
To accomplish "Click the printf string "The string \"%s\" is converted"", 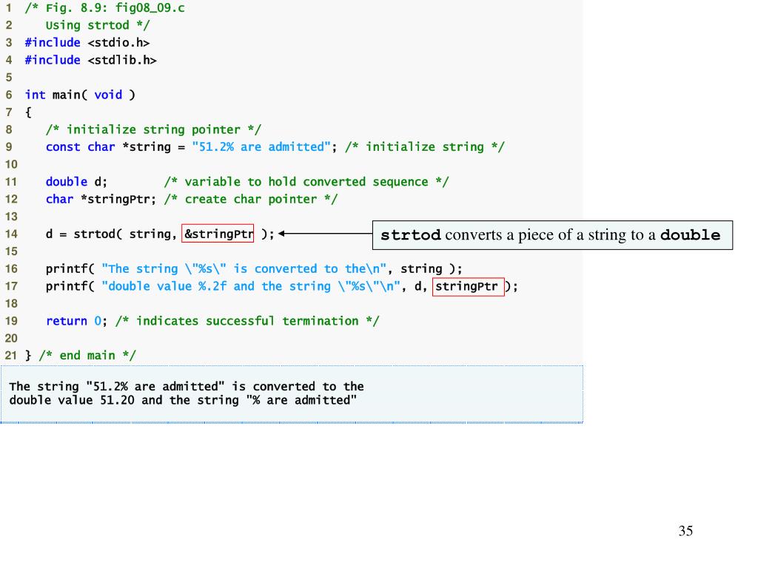I will pyautogui.click(x=244, y=268).
